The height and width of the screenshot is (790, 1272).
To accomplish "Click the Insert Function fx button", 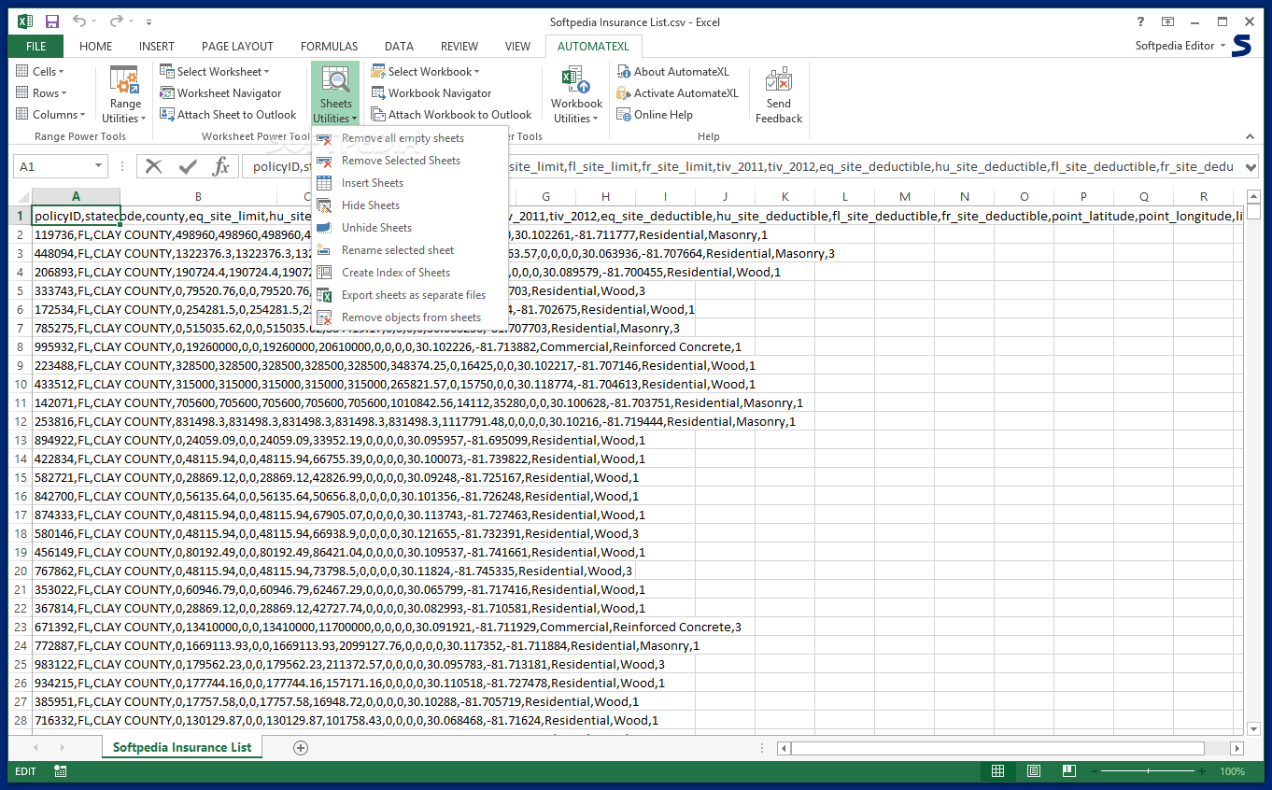I will tap(221, 166).
